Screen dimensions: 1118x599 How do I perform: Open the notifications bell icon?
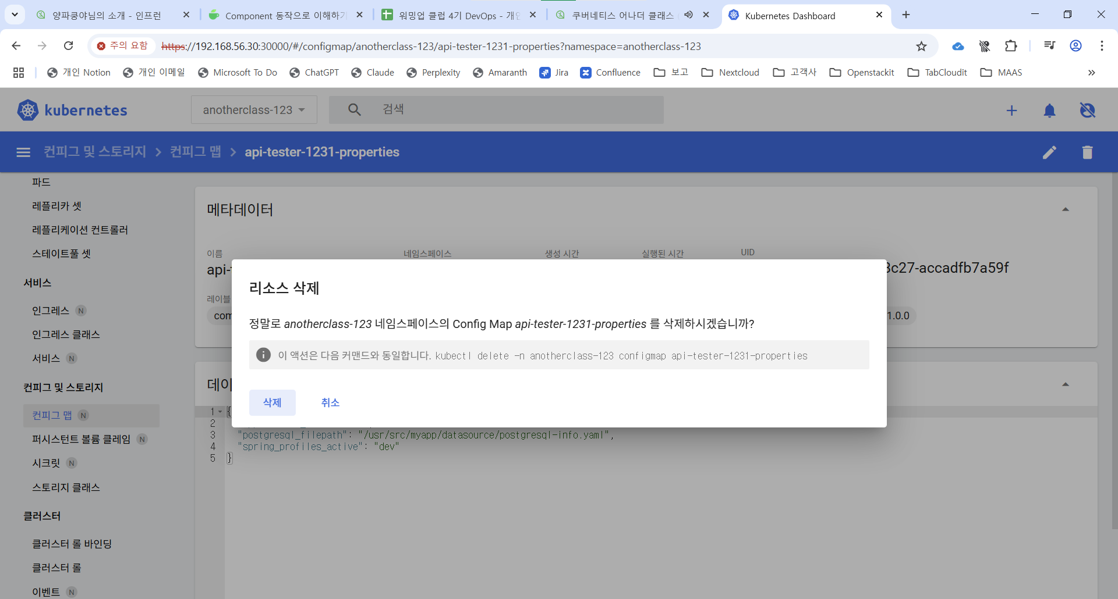pyautogui.click(x=1049, y=110)
